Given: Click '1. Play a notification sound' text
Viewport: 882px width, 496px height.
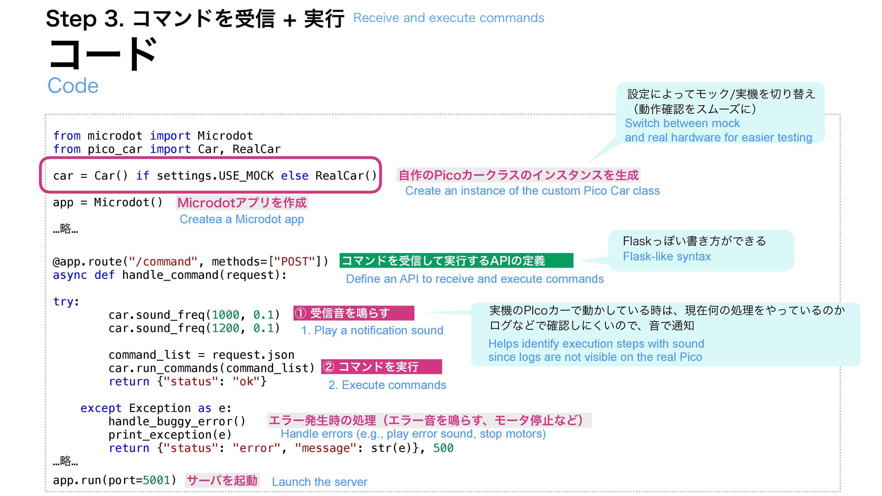Looking at the screenshot, I should pos(372,331).
